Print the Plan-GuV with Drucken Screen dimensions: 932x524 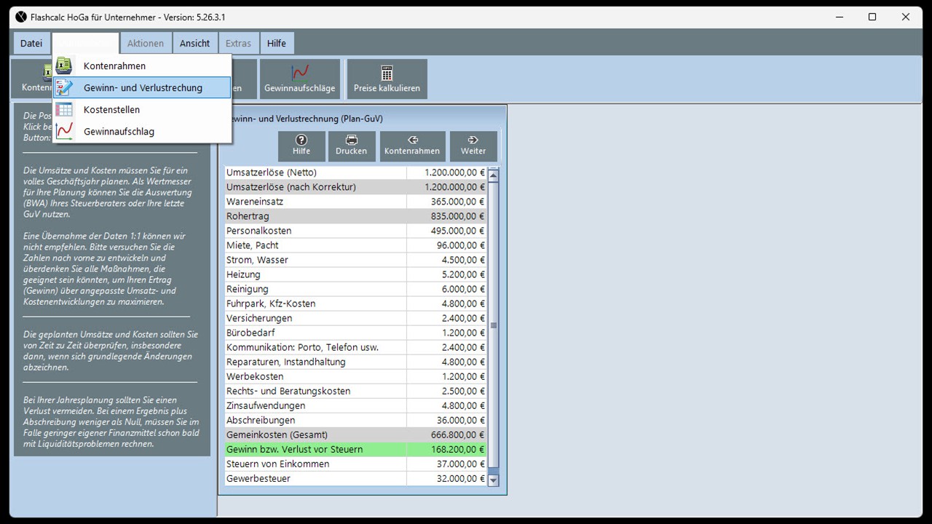point(351,146)
